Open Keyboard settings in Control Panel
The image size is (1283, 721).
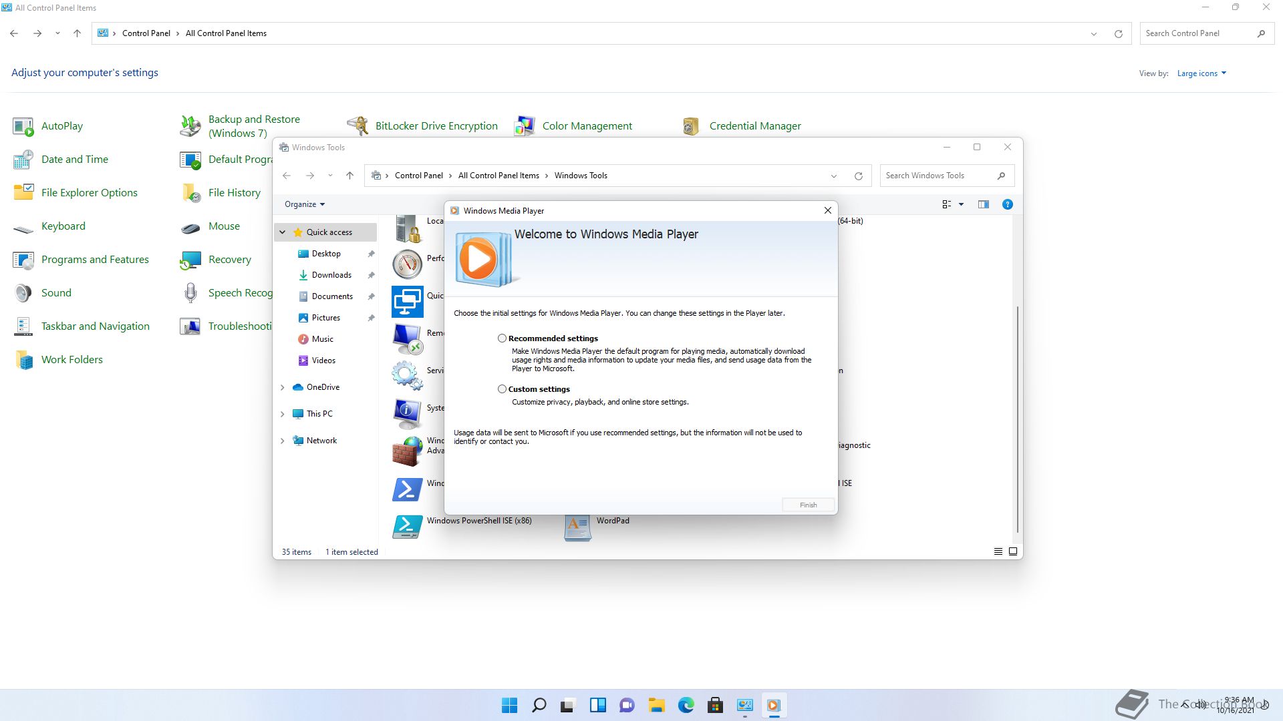click(49, 226)
